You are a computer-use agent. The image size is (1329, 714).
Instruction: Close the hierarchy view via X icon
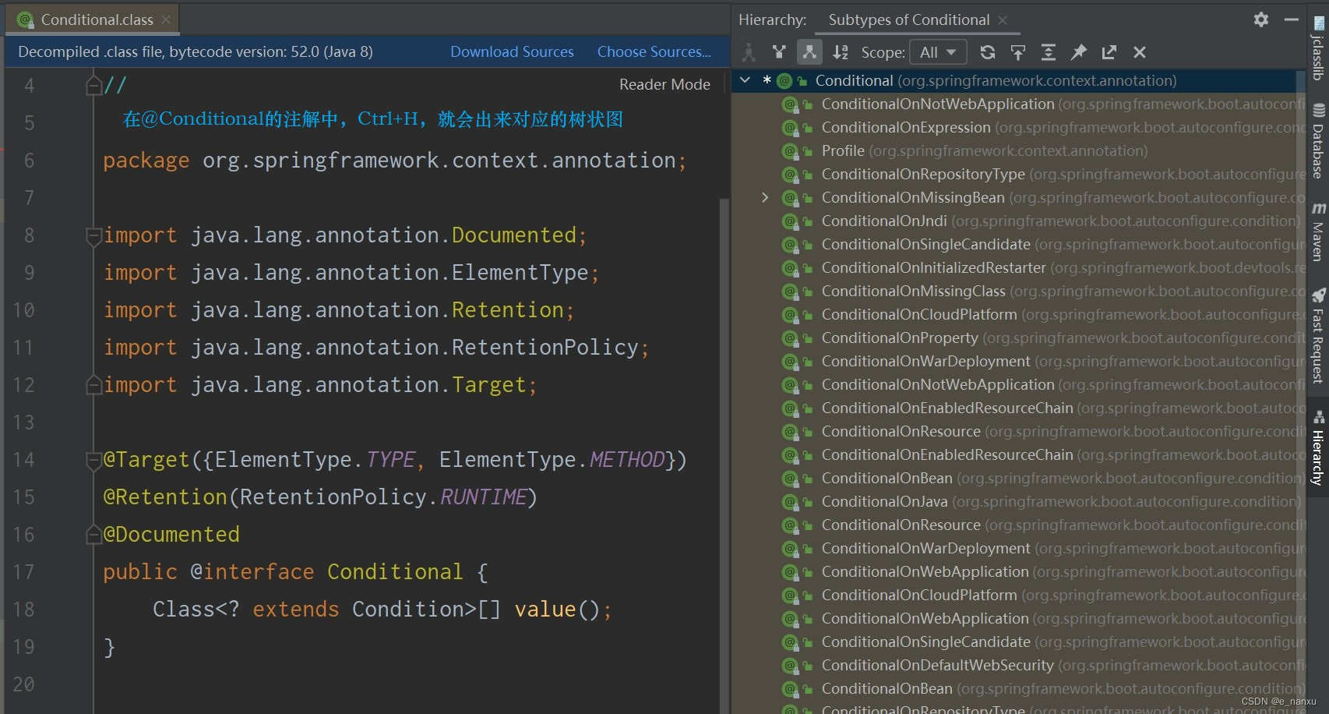coord(1140,52)
